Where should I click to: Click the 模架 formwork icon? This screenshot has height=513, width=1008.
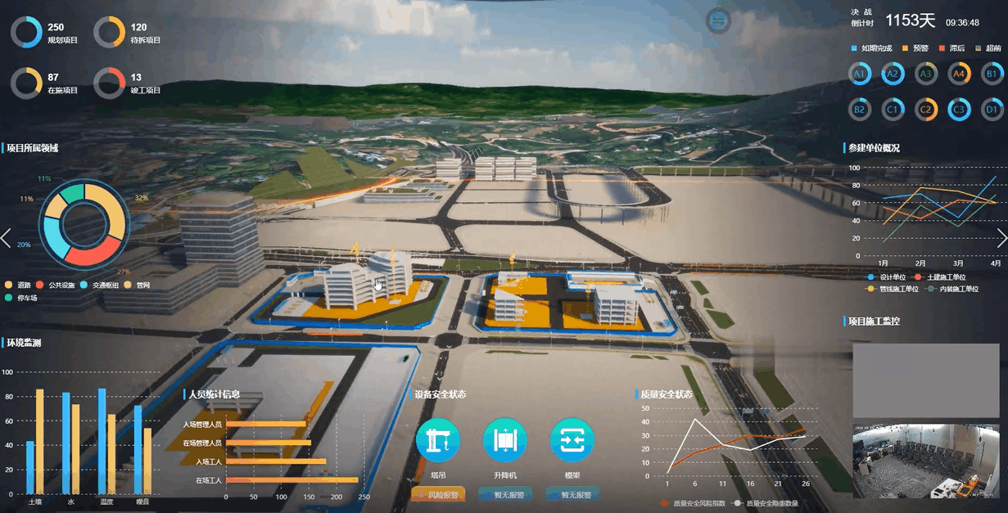572,440
